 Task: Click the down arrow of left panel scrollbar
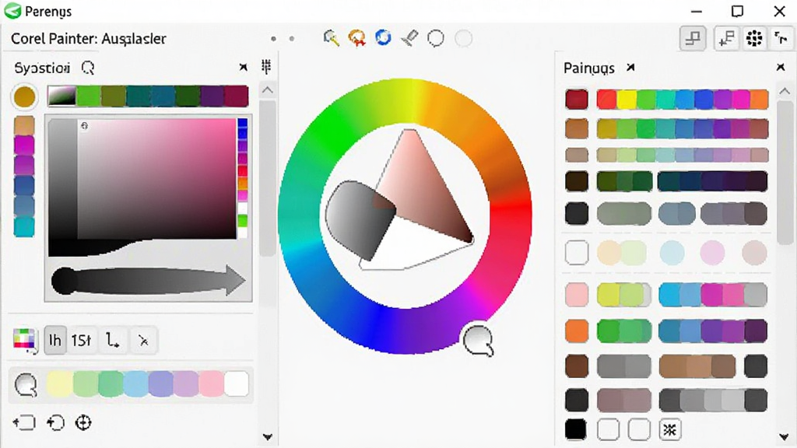268,437
